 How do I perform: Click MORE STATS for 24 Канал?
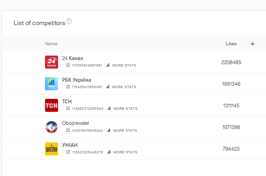[x=124, y=66]
